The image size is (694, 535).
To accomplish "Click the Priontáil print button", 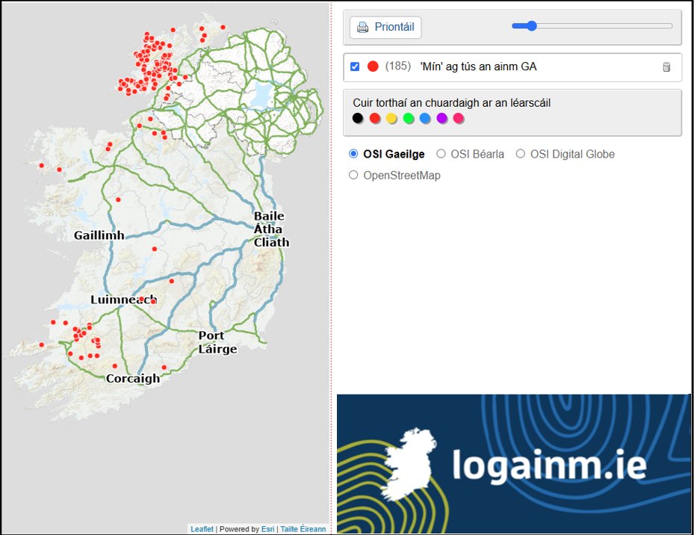I will point(385,28).
